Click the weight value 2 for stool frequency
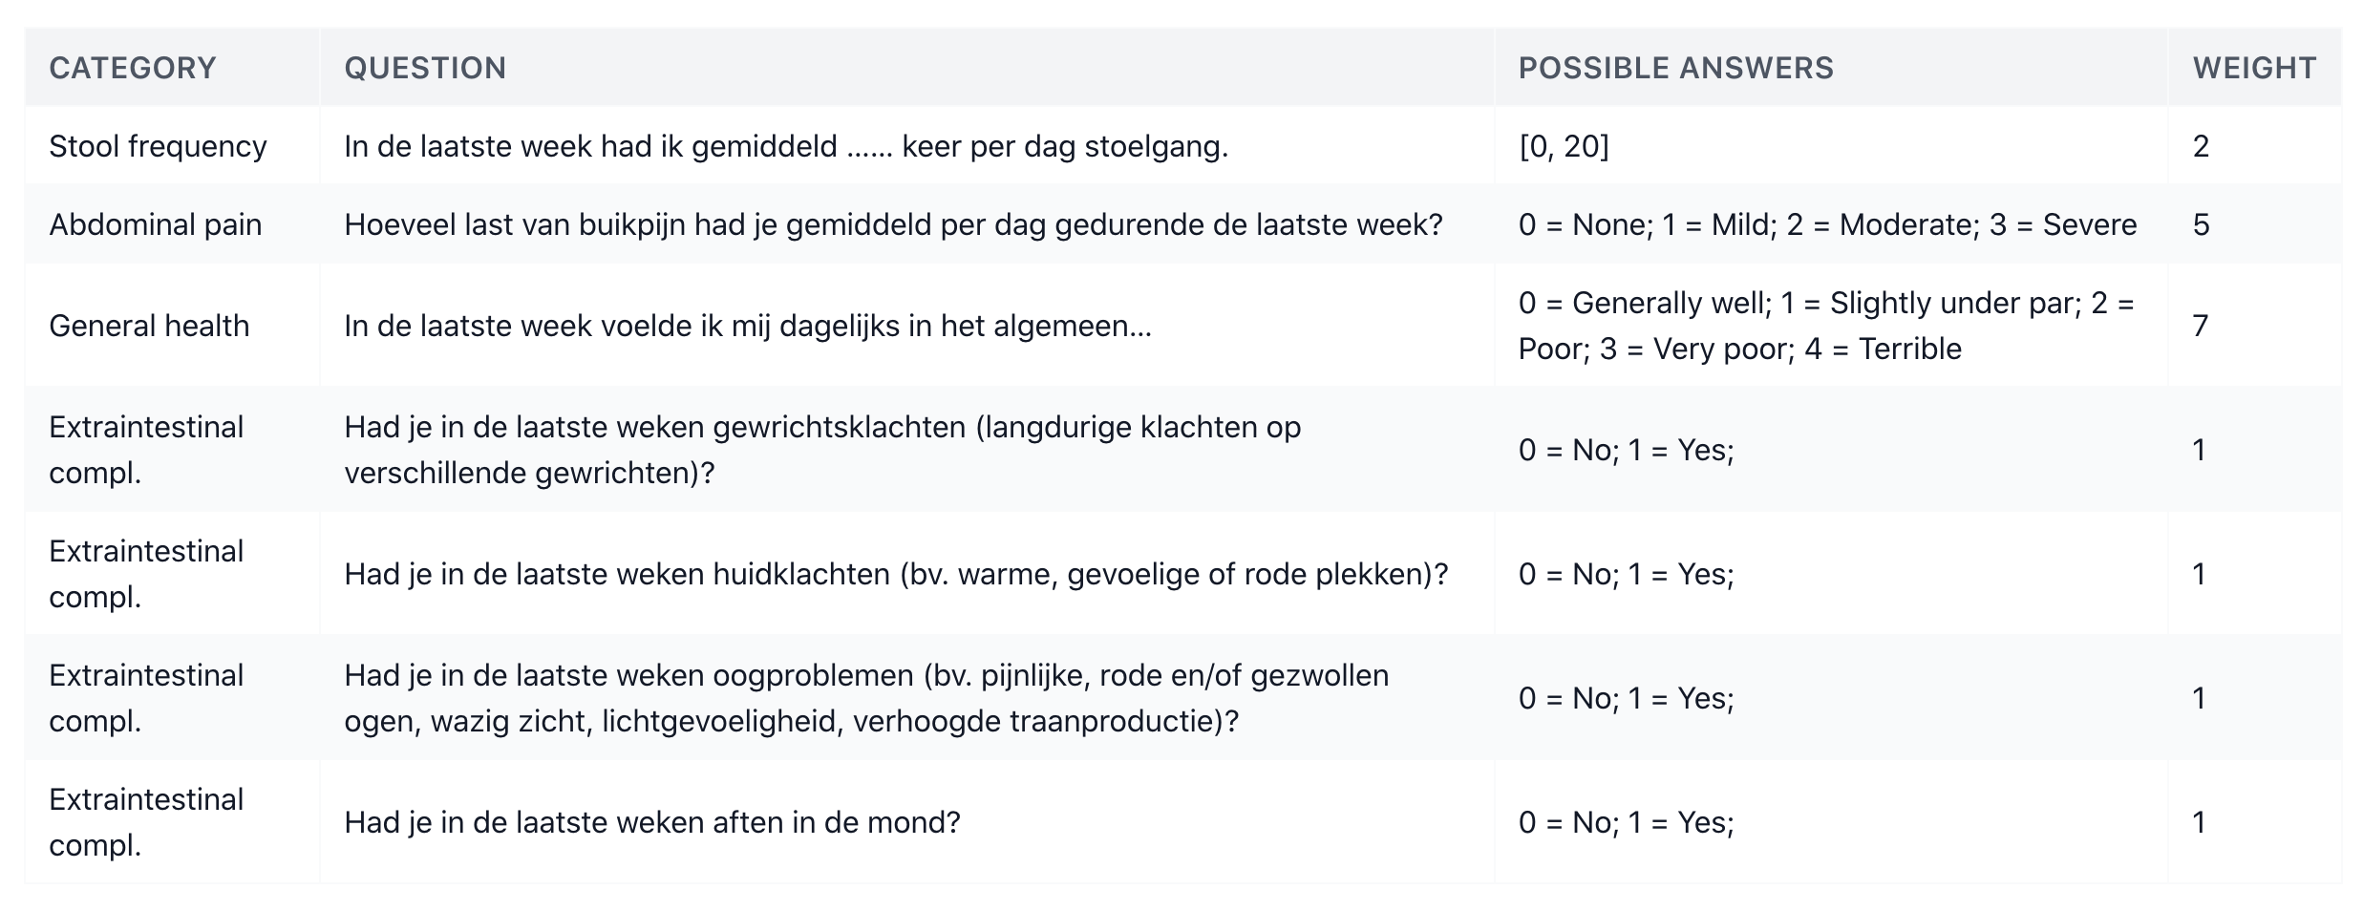2363x911 pixels. tap(2201, 146)
